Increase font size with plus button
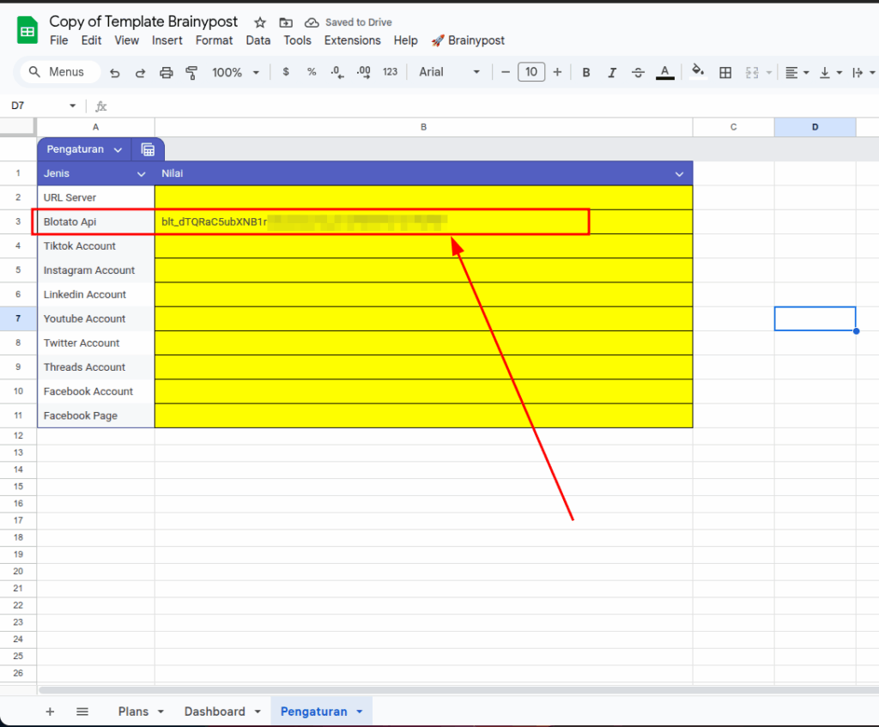The height and width of the screenshot is (727, 879). [558, 73]
